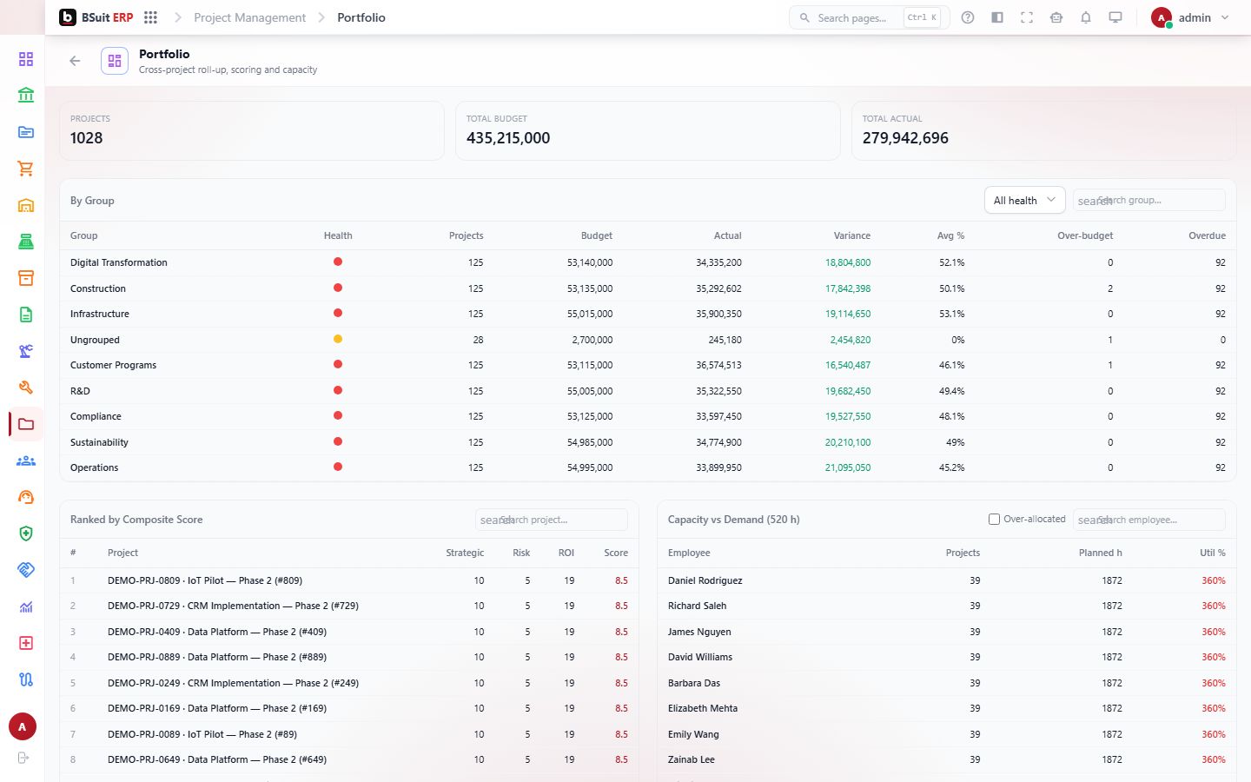
Task: Open the dashboard grid icon in sidebar
Action: (x=26, y=59)
